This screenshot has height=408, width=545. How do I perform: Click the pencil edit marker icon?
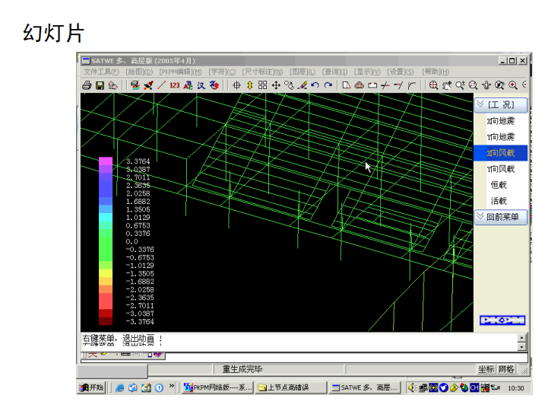(303, 85)
